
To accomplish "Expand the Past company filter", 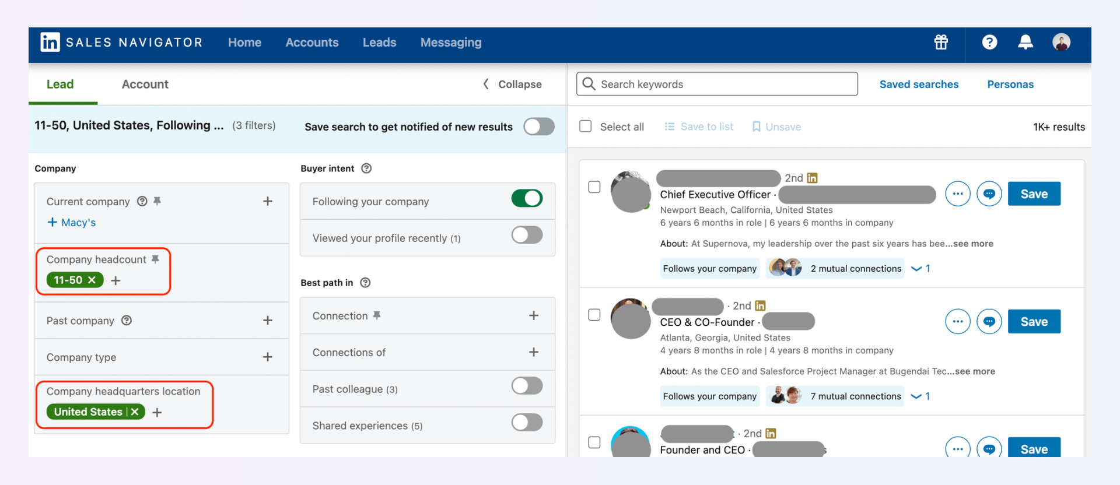I will coord(268,321).
